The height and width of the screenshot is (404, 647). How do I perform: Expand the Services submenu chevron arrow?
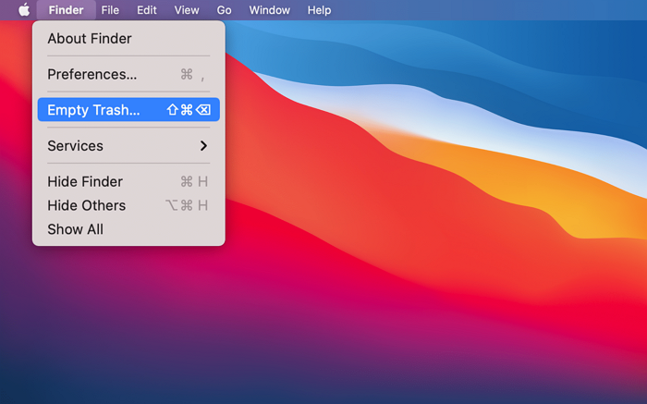coord(203,146)
